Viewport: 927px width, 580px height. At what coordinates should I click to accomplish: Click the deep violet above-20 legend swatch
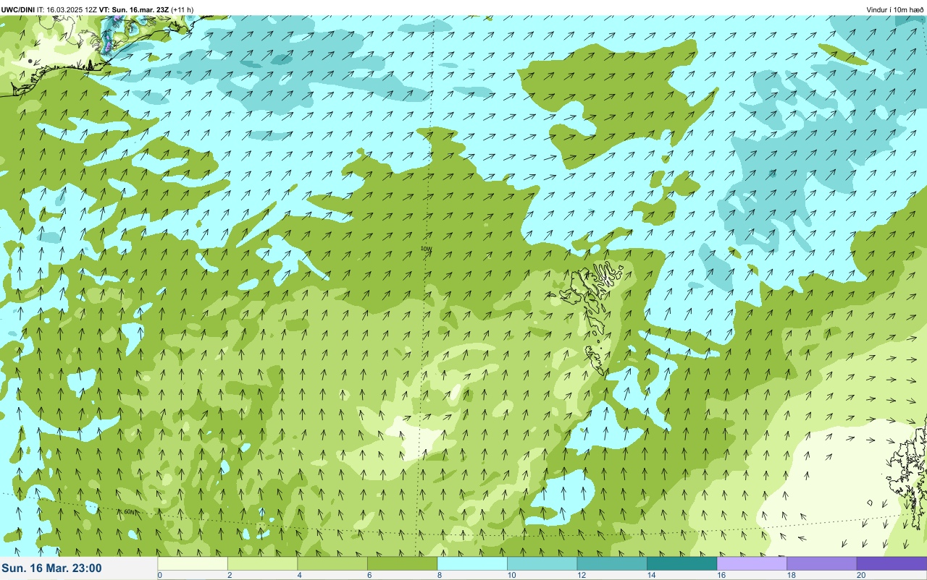(x=892, y=563)
